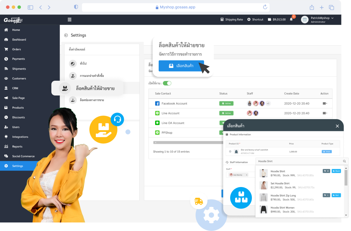Click the blue เลือกสินค้า button

181,66
